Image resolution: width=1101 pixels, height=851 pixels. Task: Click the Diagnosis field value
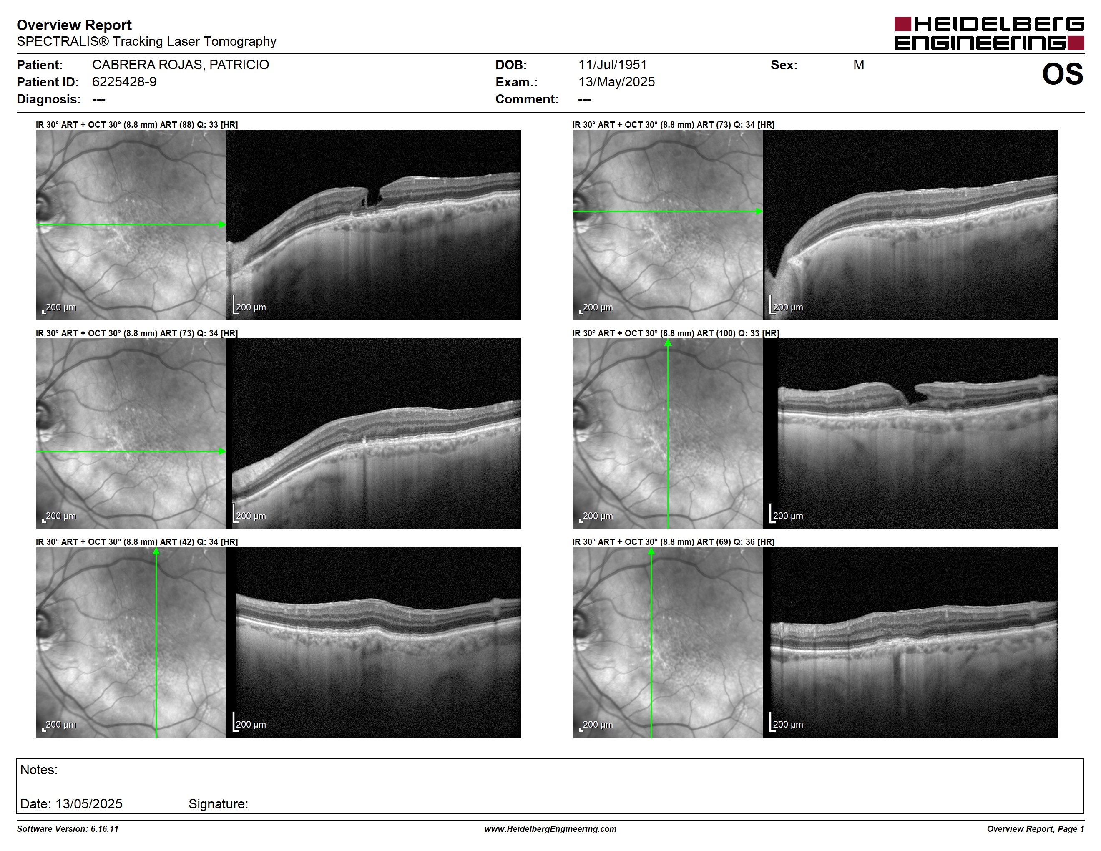tap(99, 99)
